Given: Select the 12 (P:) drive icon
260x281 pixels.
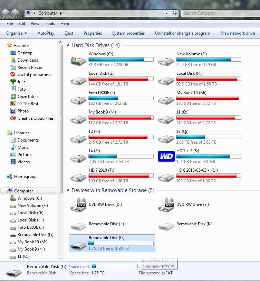Looking at the screenshot, I should click(x=78, y=139).
